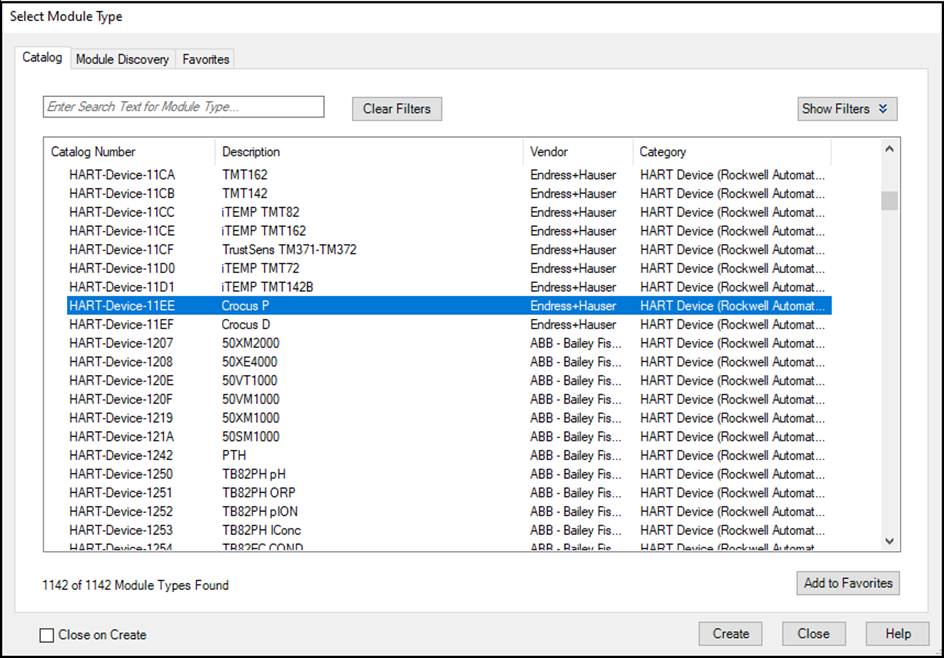Select row HART-Device-120F
The image size is (944, 658).
(449, 399)
